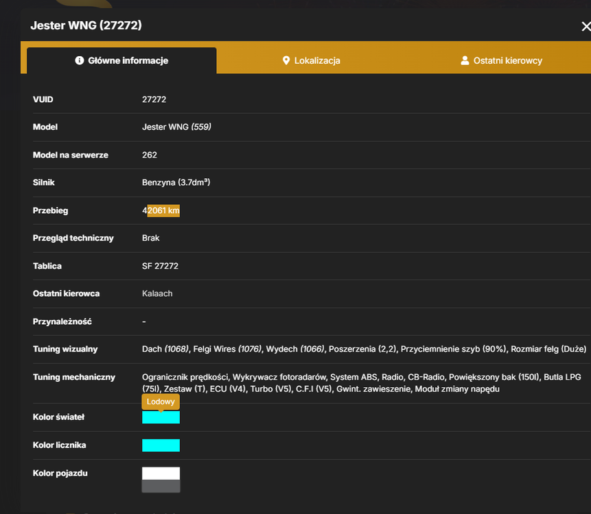Click the Model na serwerze label
Screen dimensions: 591x514
pyautogui.click(x=71, y=155)
